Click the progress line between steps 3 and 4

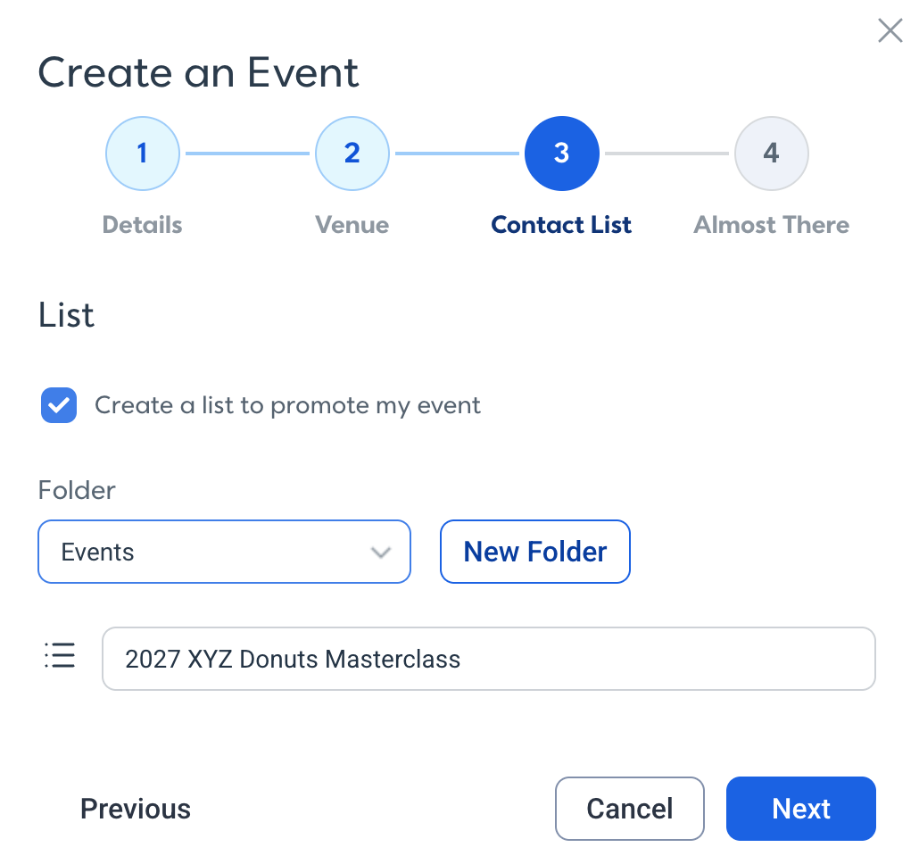[x=667, y=154]
